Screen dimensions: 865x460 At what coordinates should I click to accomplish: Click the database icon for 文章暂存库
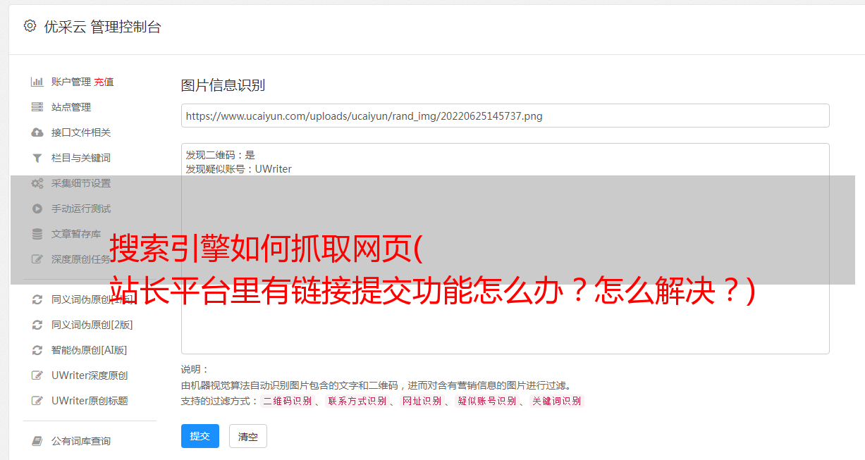37,234
